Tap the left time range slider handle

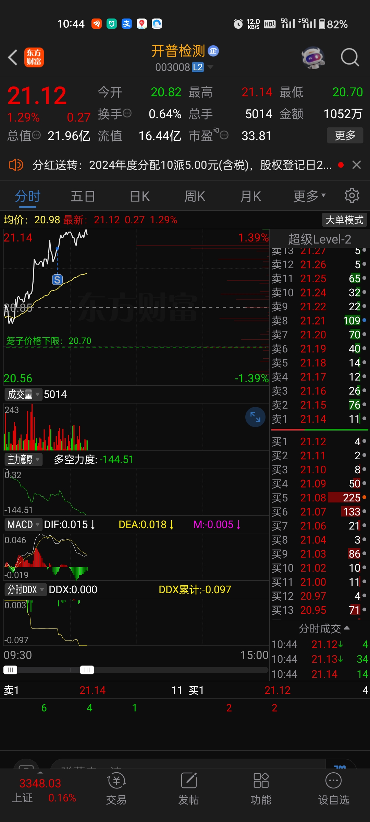10,670
